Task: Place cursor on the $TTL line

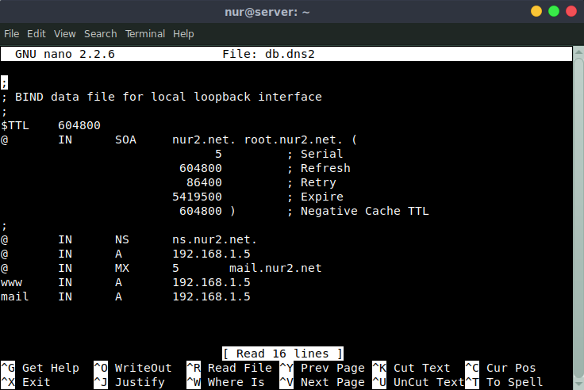Action: pos(51,125)
